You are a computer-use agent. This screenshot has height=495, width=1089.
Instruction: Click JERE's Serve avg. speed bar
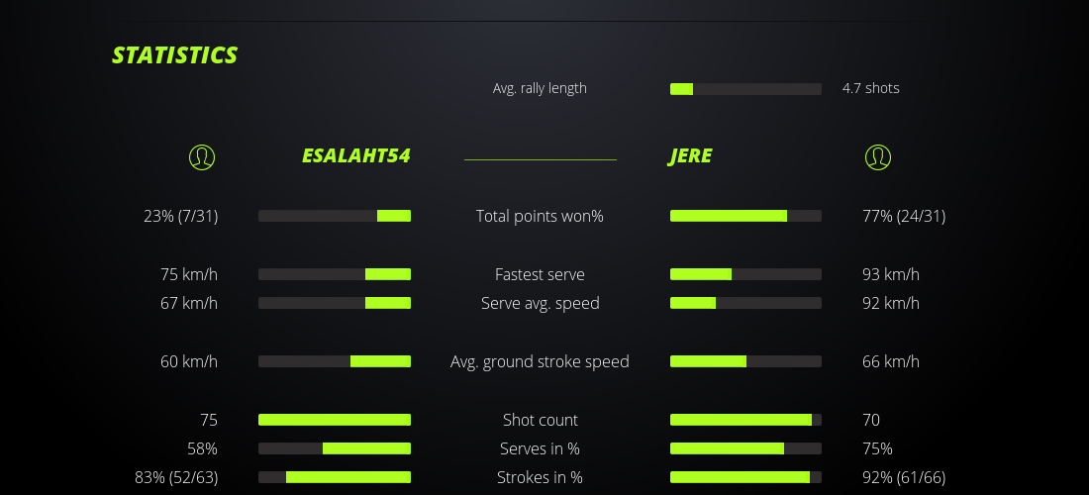(745, 303)
